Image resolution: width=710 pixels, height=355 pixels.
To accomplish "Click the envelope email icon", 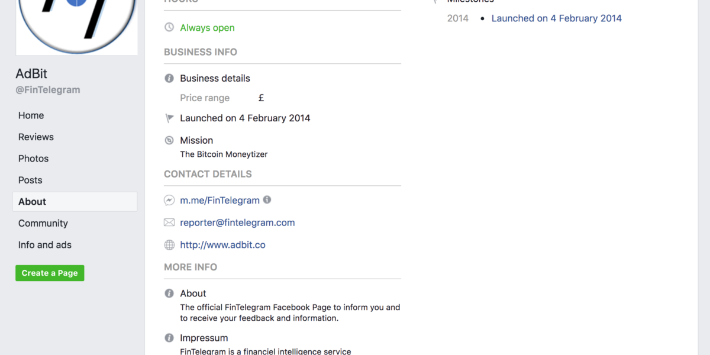I will pos(169,222).
